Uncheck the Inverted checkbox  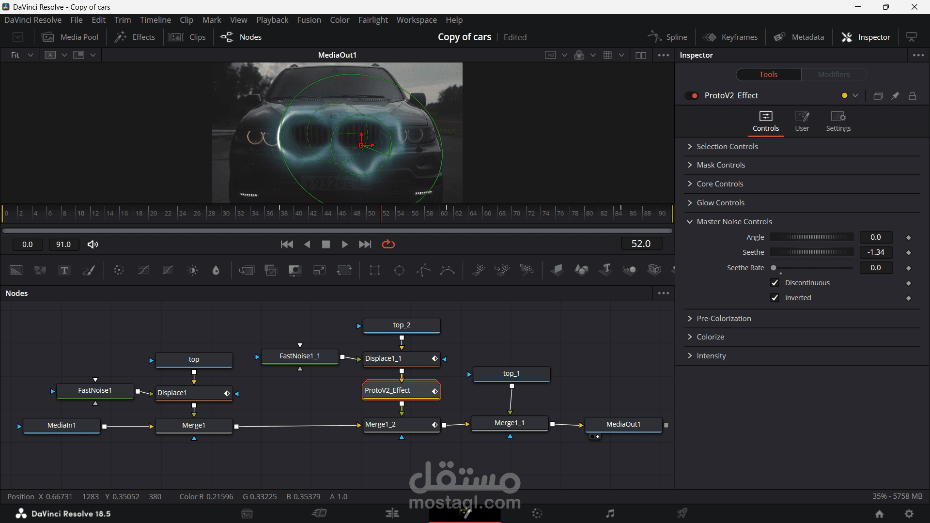point(775,298)
